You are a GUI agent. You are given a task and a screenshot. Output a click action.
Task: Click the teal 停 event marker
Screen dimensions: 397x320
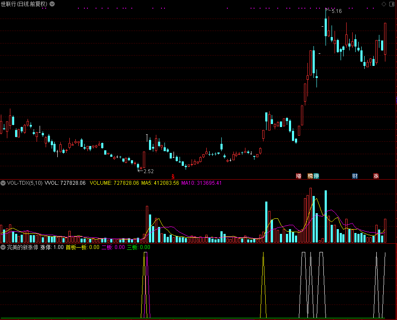(316, 176)
